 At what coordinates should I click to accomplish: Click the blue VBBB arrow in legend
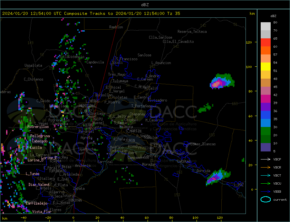(x=266, y=191)
